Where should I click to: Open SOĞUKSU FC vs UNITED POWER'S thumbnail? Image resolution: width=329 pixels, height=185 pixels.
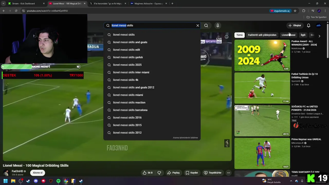[x=262, y=121]
